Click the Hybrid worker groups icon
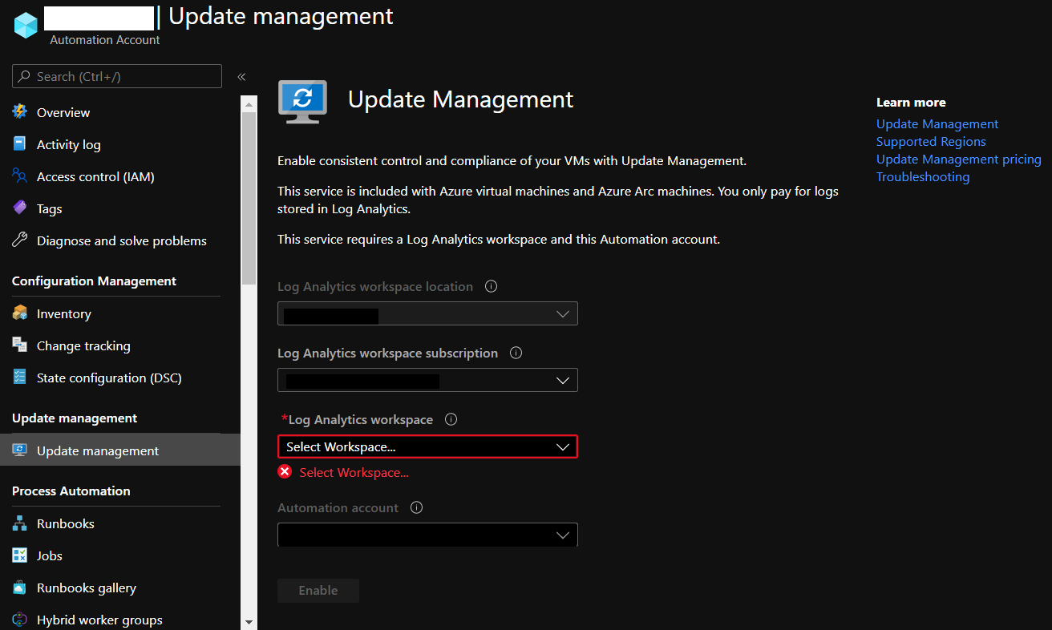The image size is (1052, 630). point(20,619)
